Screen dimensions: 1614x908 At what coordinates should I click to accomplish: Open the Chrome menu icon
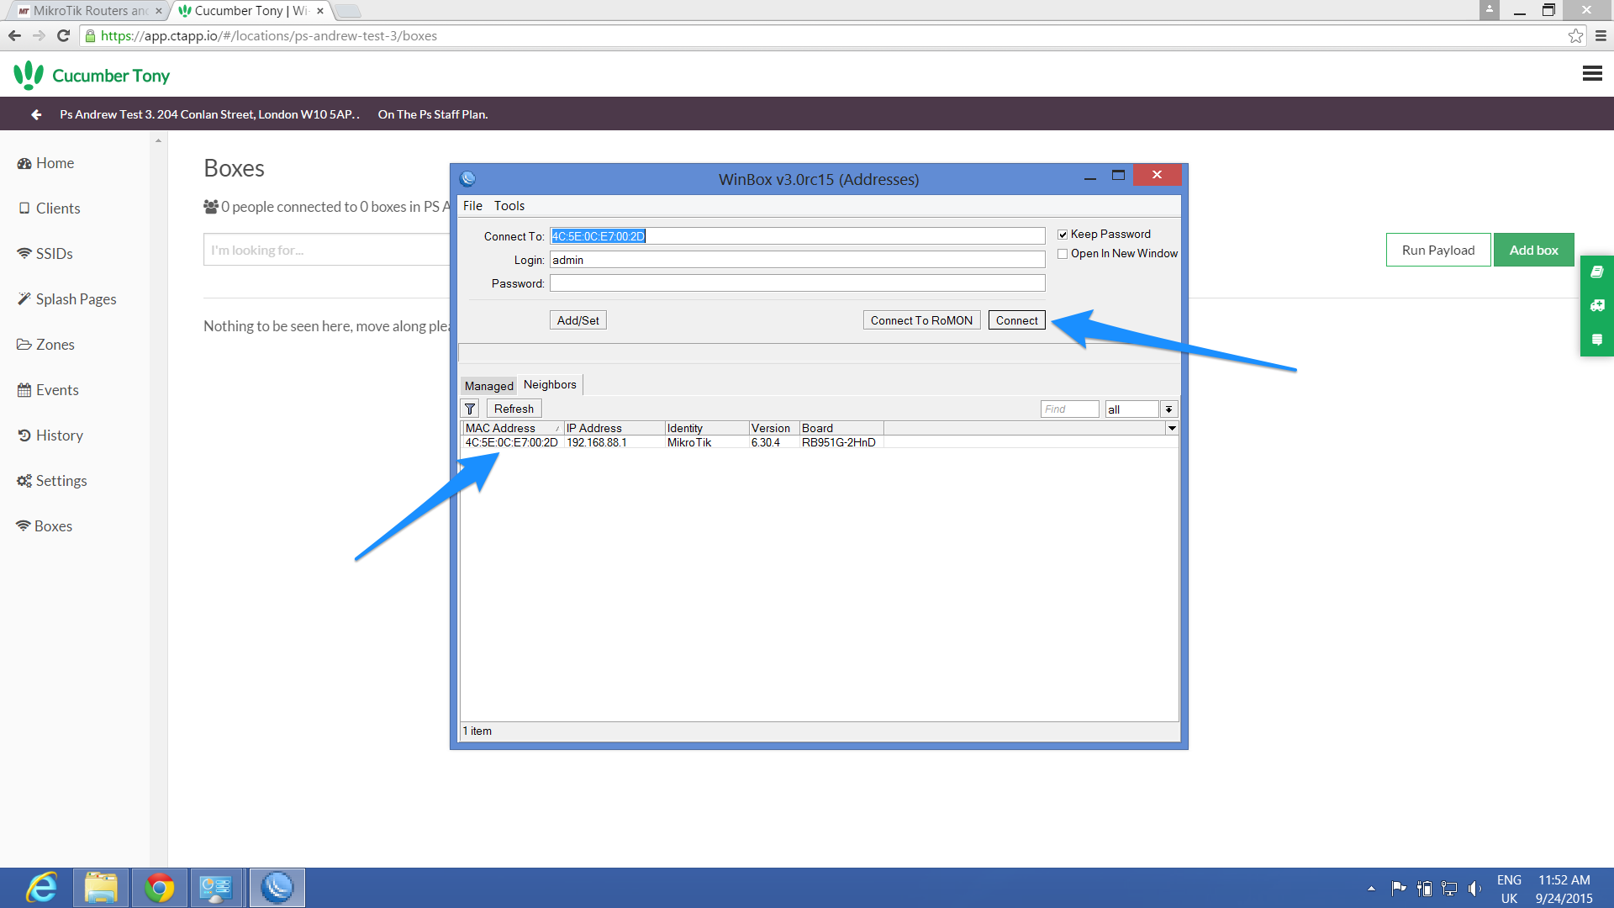tap(1601, 35)
